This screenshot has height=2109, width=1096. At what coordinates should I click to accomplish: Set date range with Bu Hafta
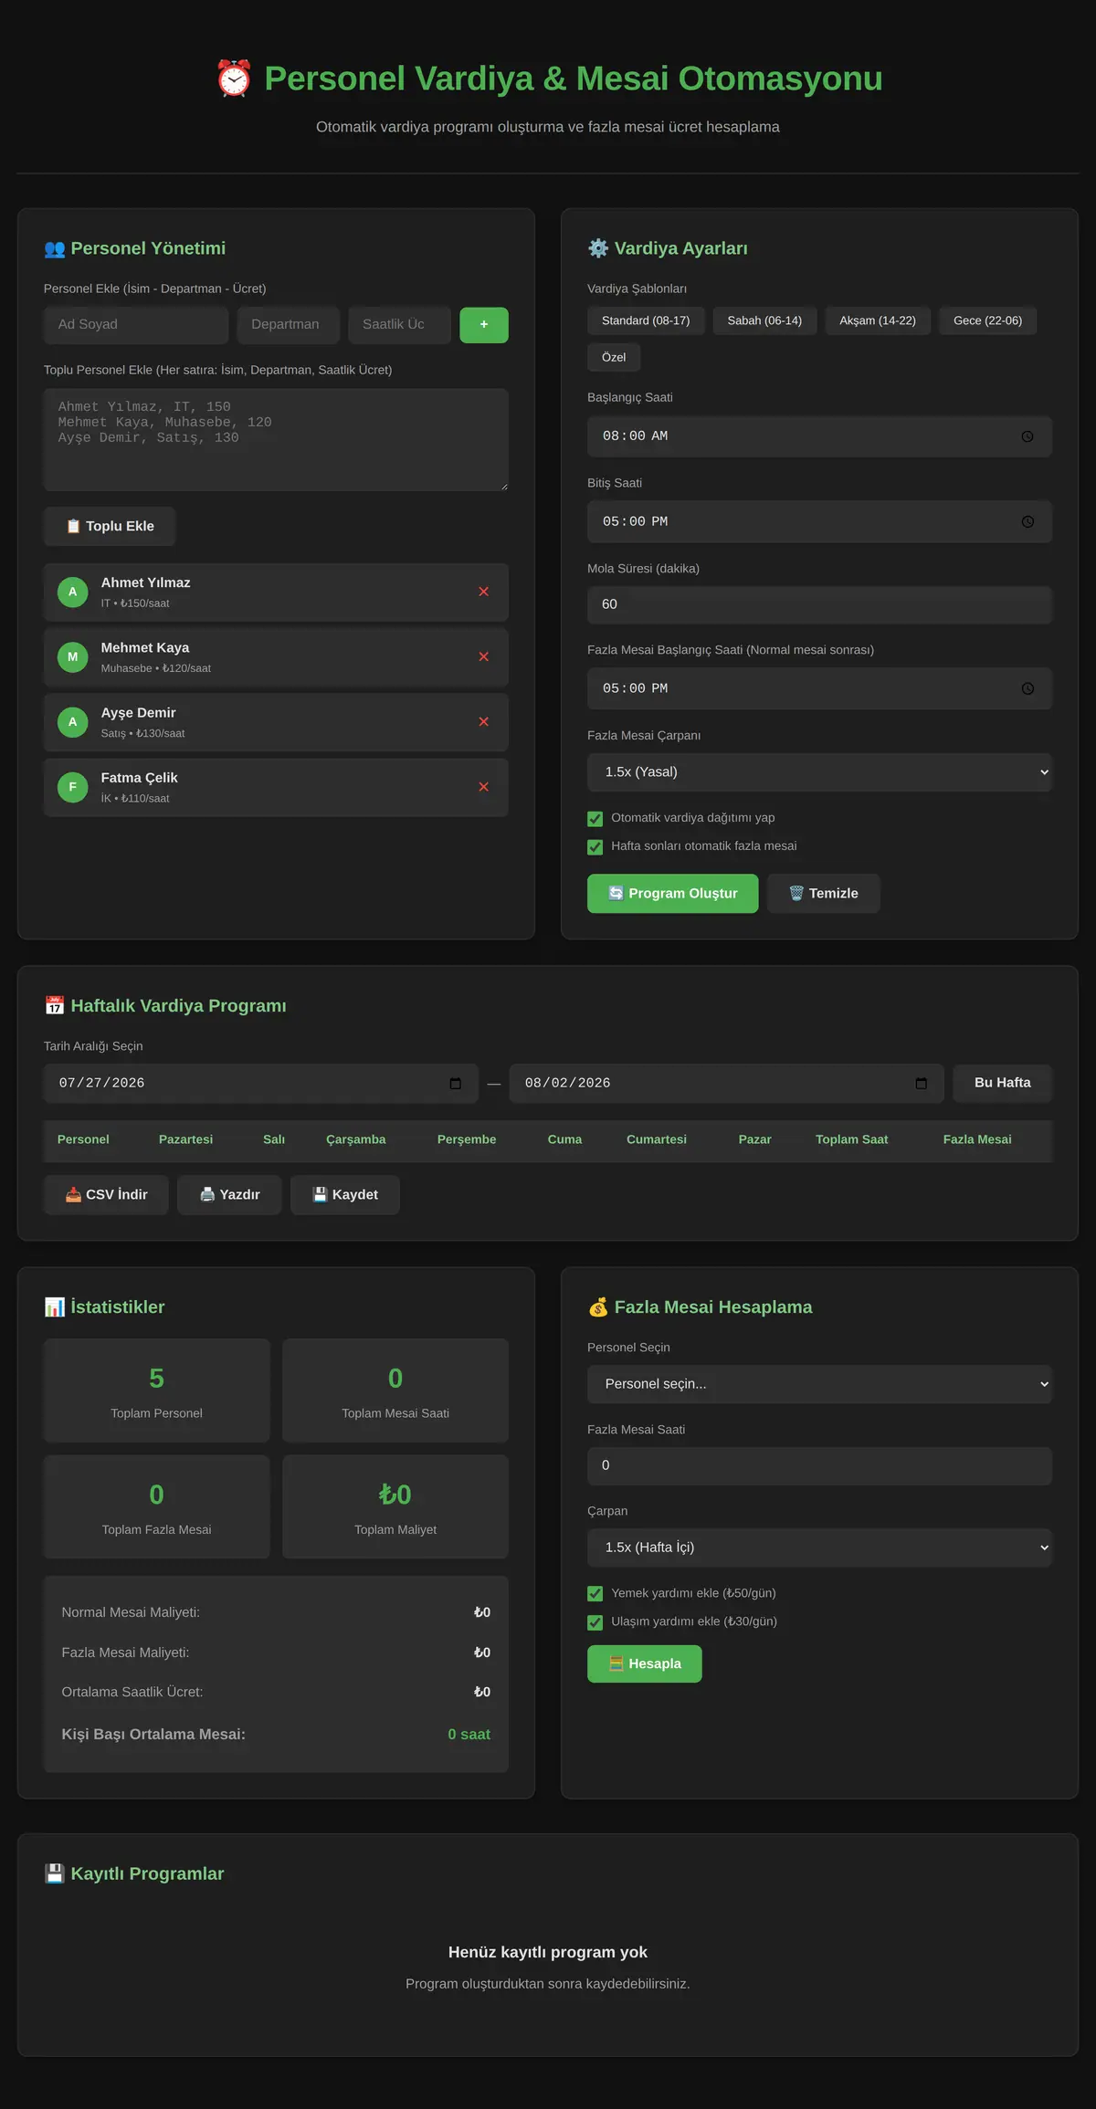(x=1002, y=1083)
